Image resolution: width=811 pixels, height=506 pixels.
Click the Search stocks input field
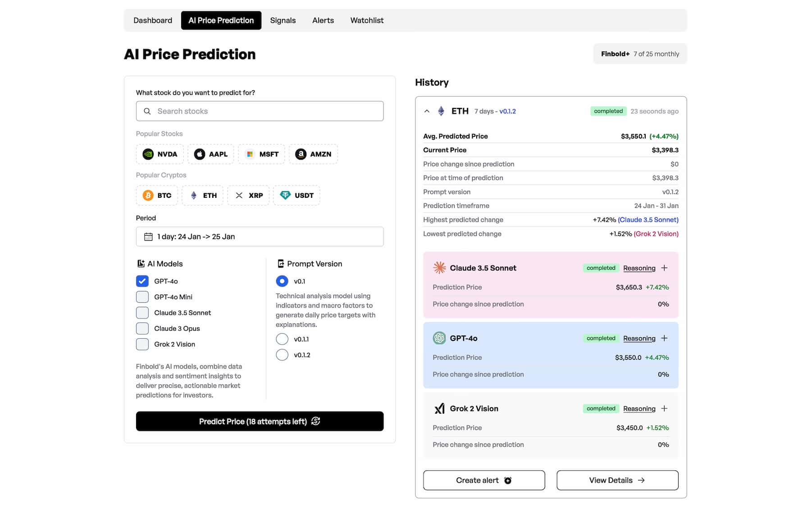pos(260,111)
